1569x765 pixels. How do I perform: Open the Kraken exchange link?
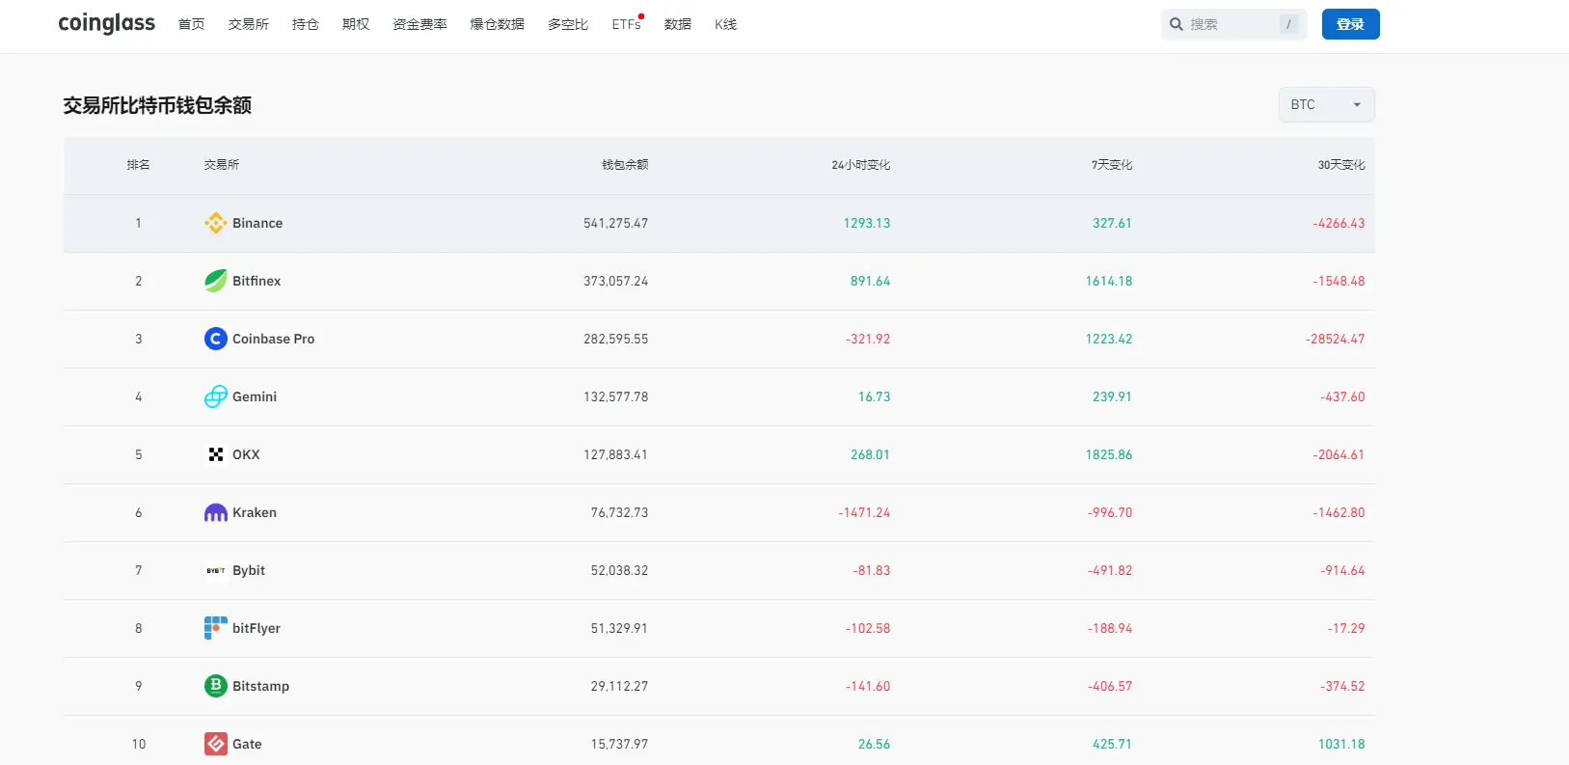pos(255,512)
